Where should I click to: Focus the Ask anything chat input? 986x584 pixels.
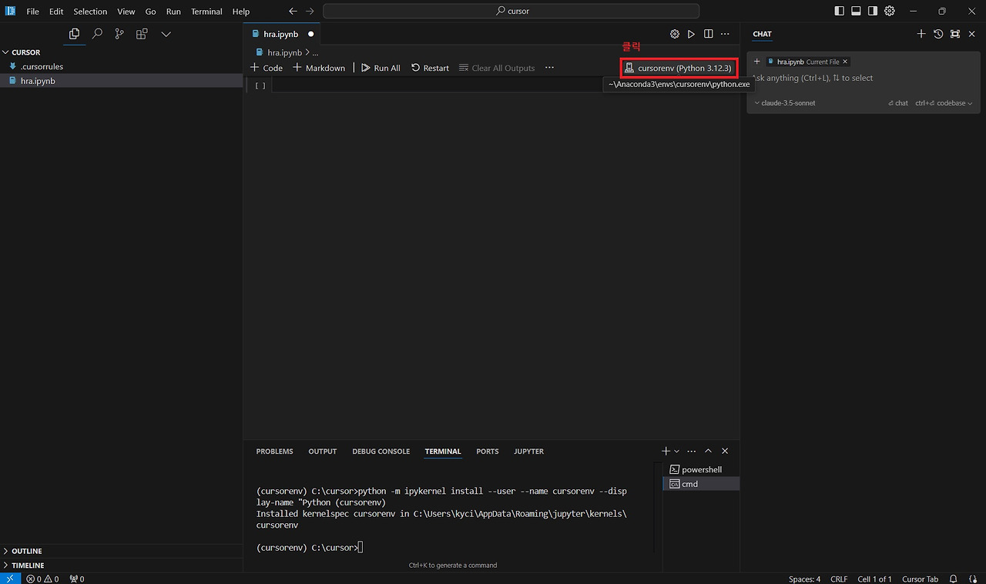(x=863, y=78)
